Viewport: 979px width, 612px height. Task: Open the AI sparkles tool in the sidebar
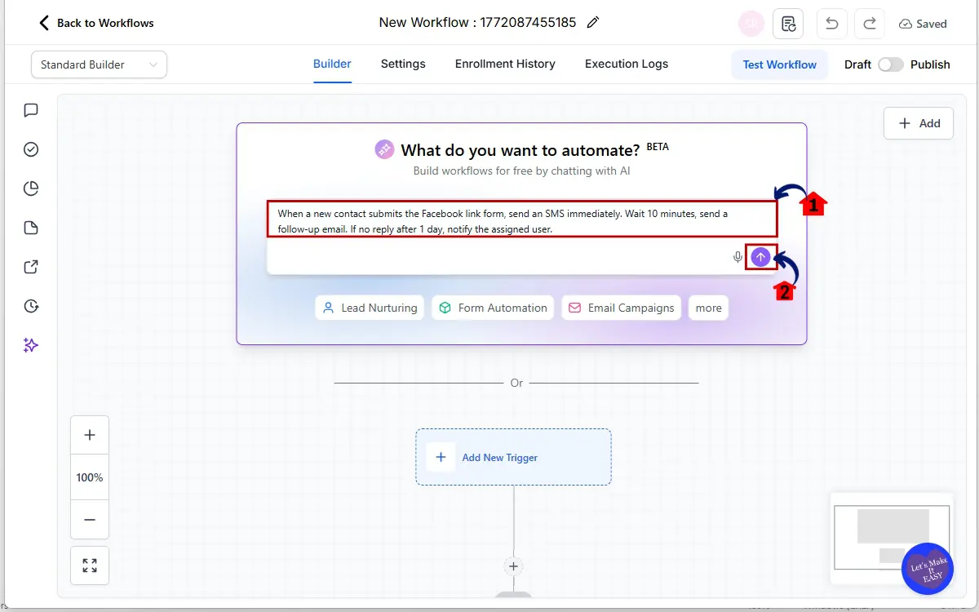(30, 344)
